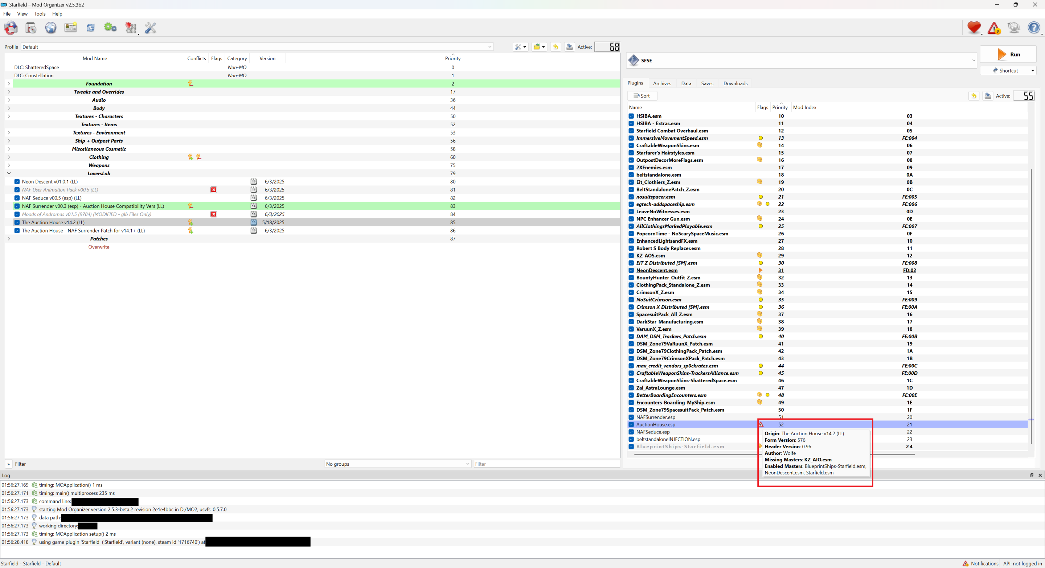The image size is (1045, 568).
Task: Open the Tools menu
Action: pyautogui.click(x=40, y=14)
